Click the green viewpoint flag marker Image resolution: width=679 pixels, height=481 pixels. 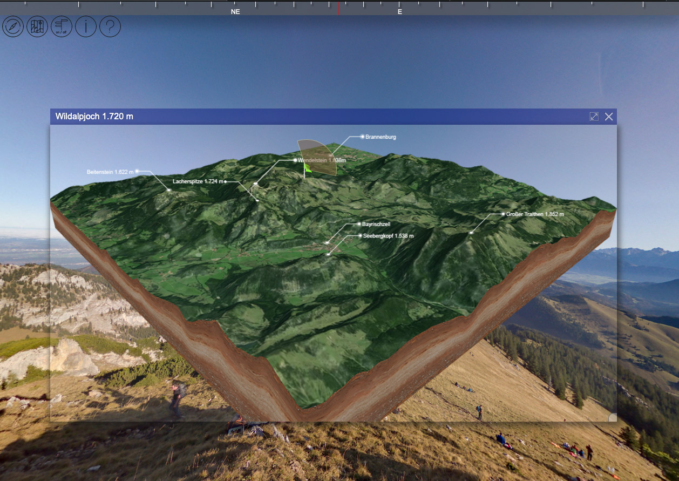[x=308, y=168]
